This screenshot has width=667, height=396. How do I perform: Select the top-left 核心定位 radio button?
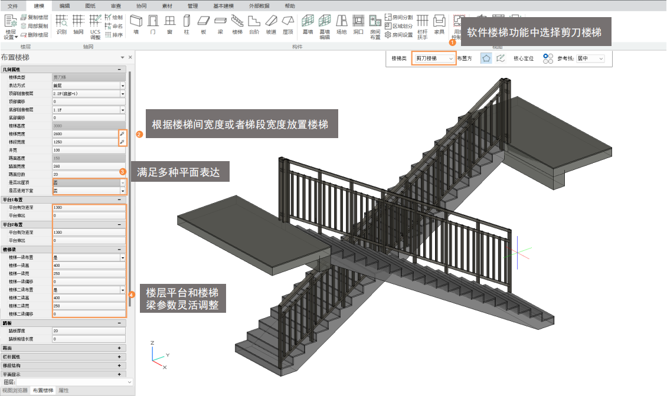[x=545, y=56]
